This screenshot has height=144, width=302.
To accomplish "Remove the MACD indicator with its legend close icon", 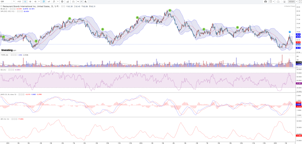I will click(x=23, y=94).
